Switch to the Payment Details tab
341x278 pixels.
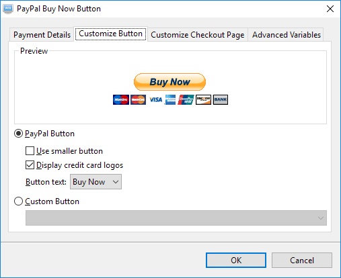click(x=42, y=35)
